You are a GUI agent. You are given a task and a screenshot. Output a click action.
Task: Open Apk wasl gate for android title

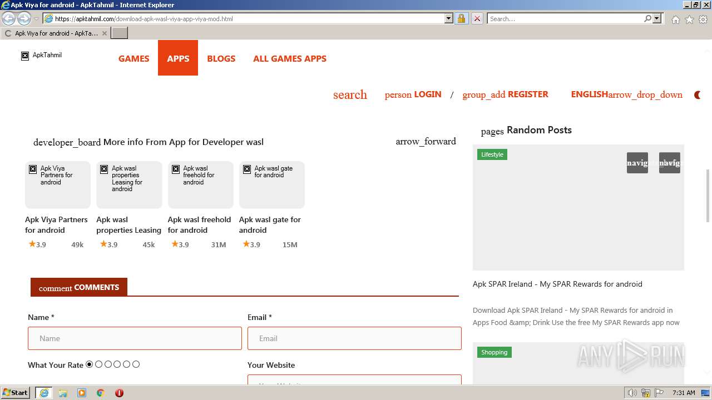click(x=270, y=224)
